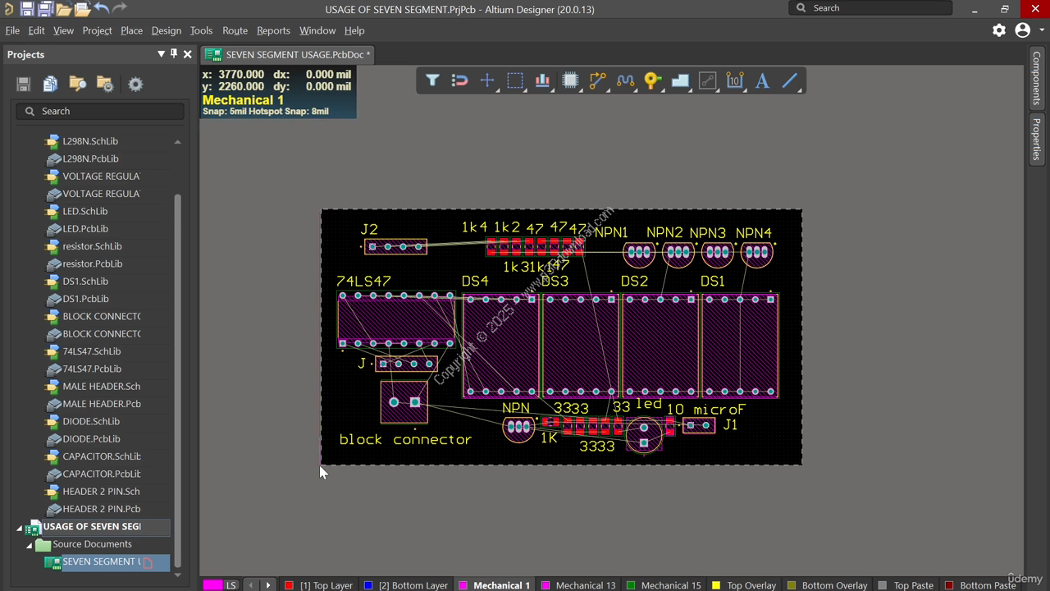Click the LS layer set button

pyautogui.click(x=231, y=585)
